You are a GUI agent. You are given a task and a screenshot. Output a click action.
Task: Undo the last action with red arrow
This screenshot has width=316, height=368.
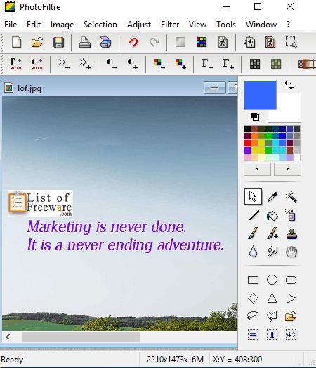click(x=133, y=43)
